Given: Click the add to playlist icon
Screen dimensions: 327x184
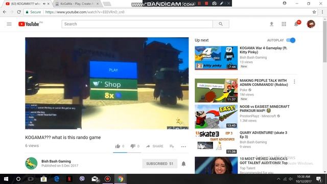Looking at the screenshot, I should pos(172,146).
